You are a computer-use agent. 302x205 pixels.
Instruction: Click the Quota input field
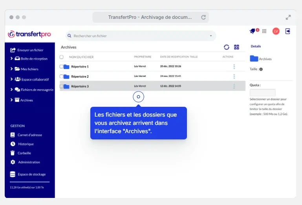pyautogui.click(x=262, y=93)
